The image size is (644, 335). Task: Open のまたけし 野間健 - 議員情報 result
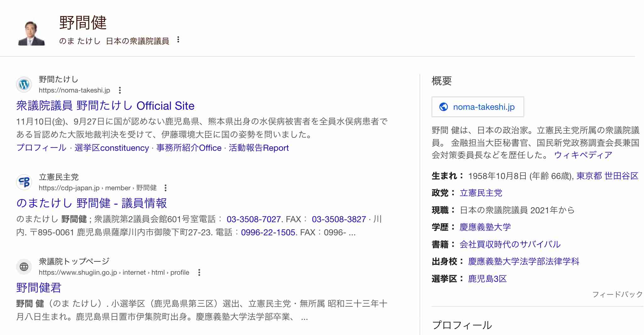pyautogui.click(x=92, y=203)
